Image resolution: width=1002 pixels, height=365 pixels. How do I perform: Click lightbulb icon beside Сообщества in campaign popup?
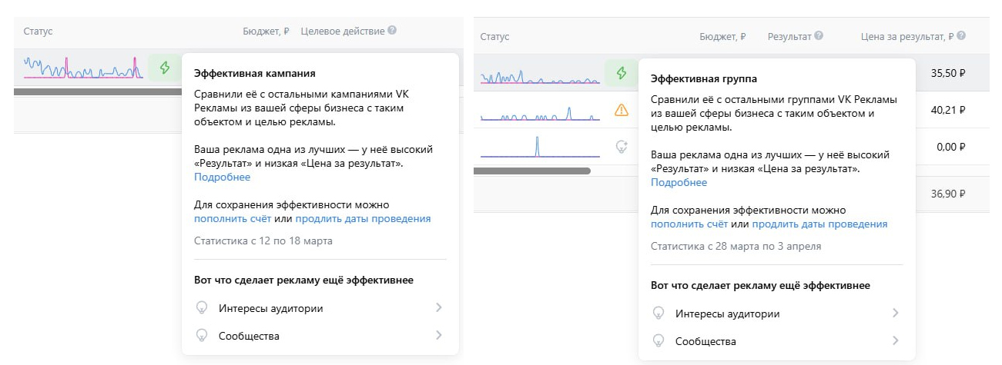click(x=202, y=336)
